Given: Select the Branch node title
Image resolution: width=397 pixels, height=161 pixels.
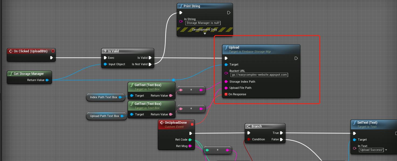Looking at the screenshot, I should [x=256, y=126].
